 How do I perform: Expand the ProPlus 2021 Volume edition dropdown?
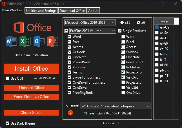(x=92, y=31)
